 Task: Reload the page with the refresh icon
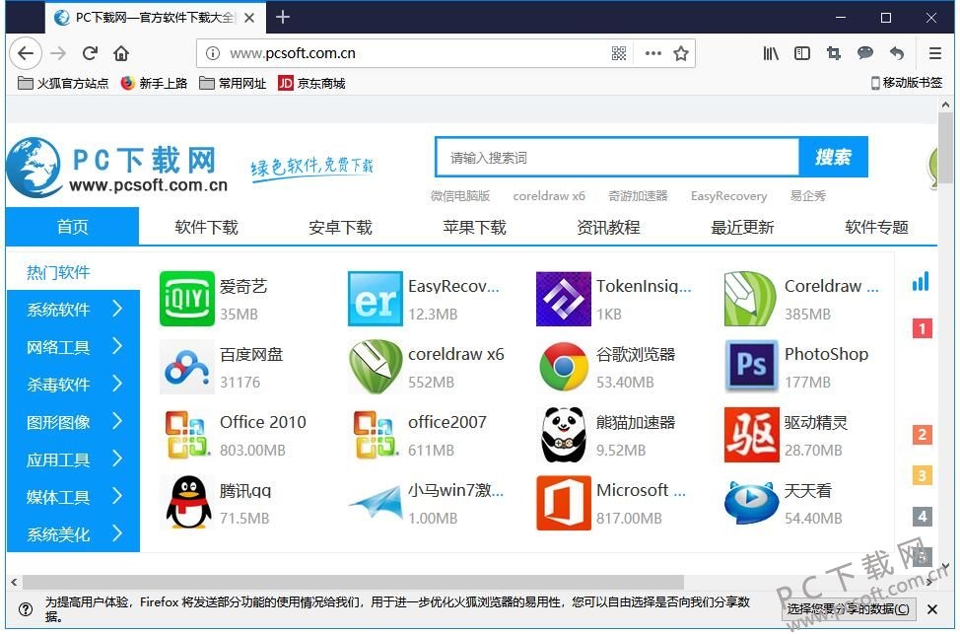coord(90,53)
